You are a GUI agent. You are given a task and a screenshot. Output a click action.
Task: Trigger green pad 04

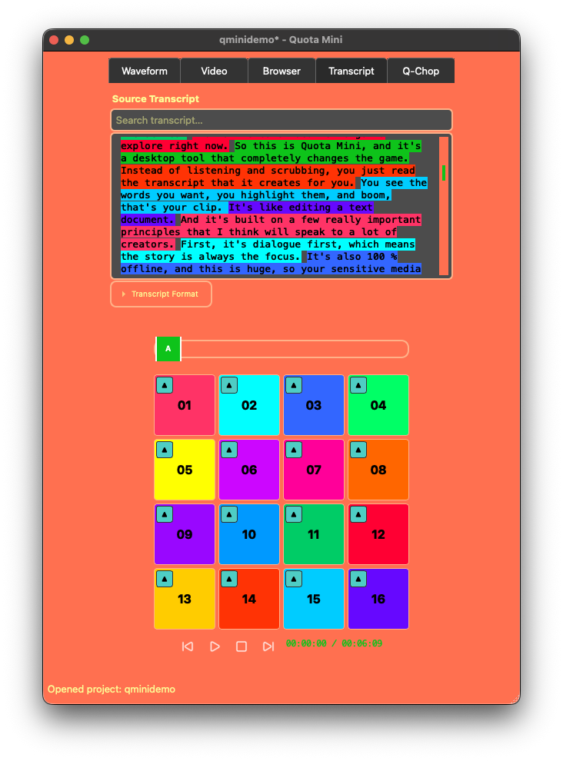[378, 405]
